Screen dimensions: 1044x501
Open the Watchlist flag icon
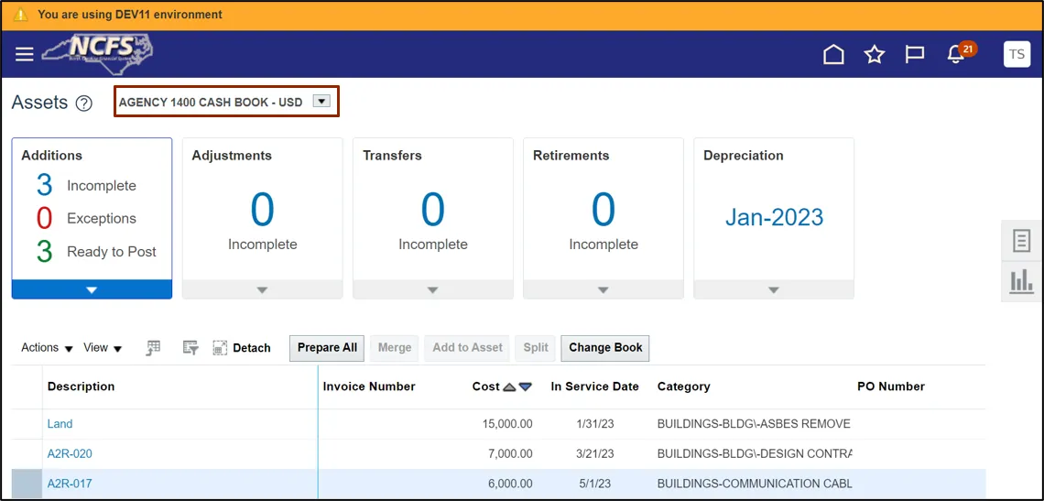915,55
